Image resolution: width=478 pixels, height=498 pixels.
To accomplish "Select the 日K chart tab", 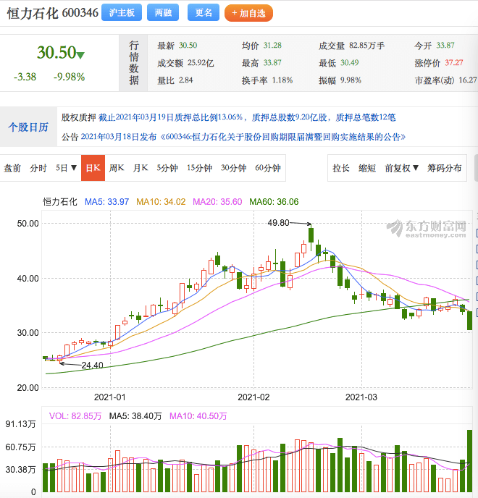I will pyautogui.click(x=93, y=168).
